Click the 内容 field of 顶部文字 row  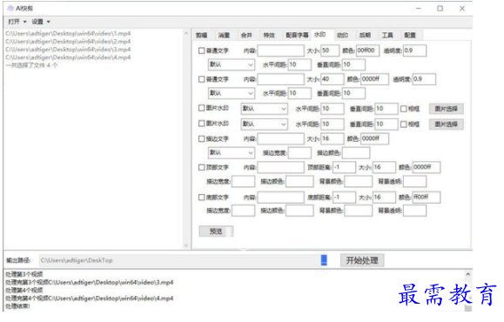pos(280,167)
